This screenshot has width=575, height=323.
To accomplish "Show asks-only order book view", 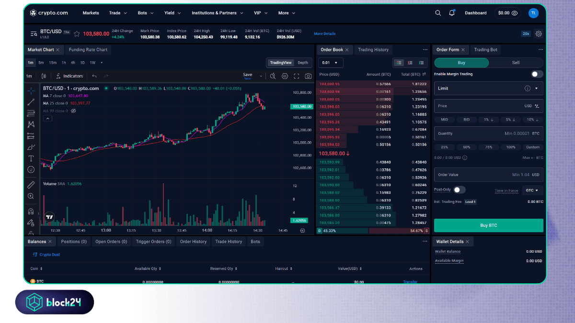I will coord(410,63).
